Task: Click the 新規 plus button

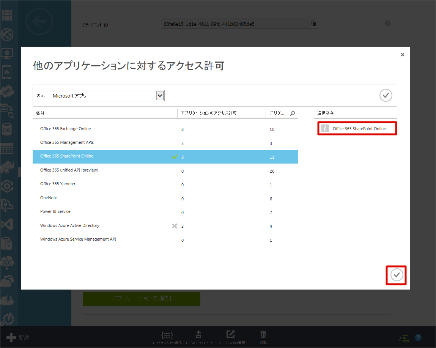Action: [x=18, y=337]
